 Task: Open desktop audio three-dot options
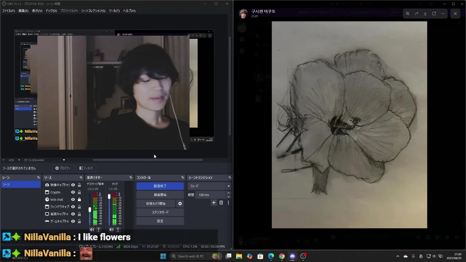click(x=98, y=230)
